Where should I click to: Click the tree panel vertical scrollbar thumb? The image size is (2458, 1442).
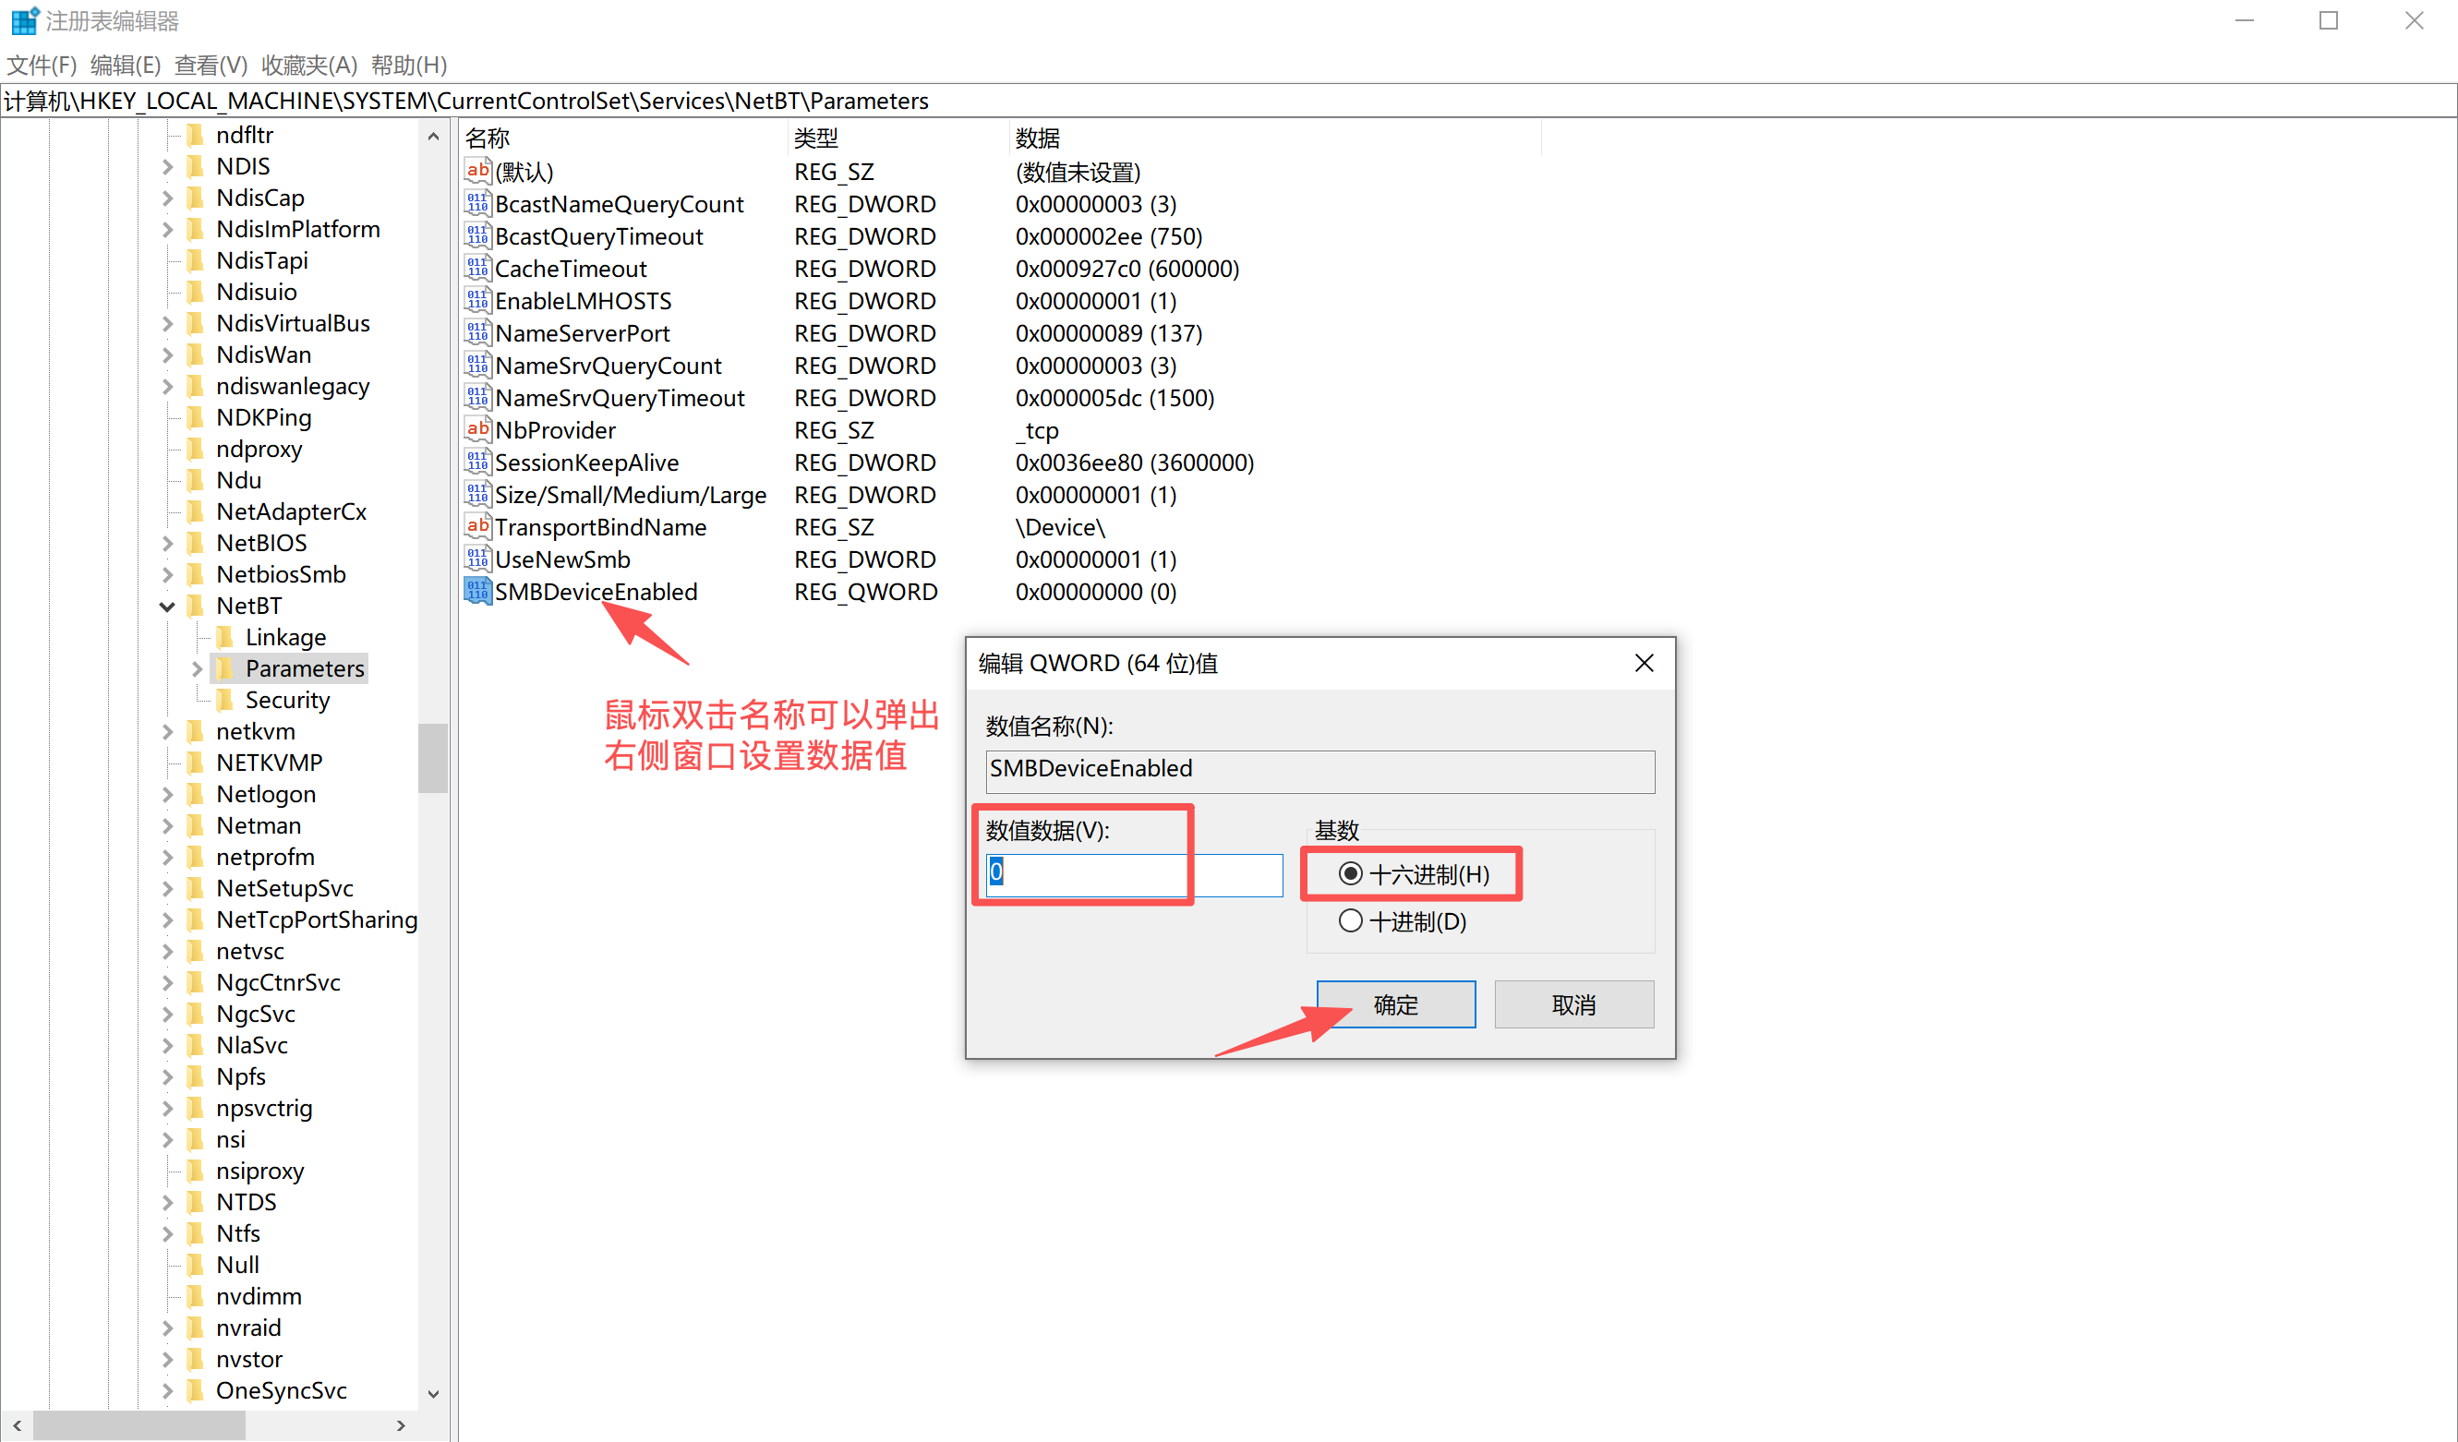click(432, 757)
